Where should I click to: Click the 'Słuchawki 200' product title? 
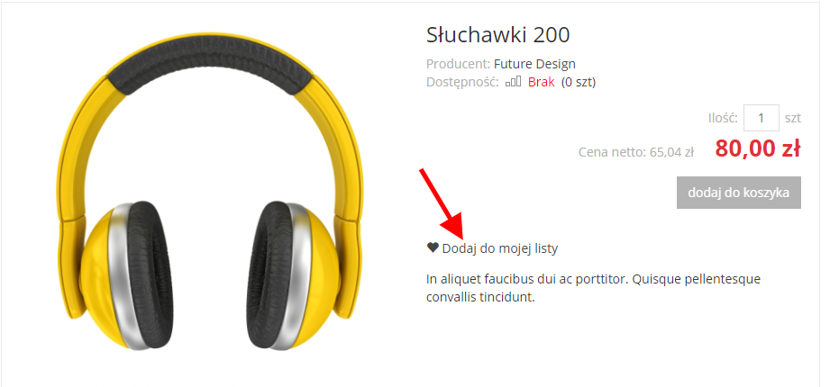tap(497, 35)
